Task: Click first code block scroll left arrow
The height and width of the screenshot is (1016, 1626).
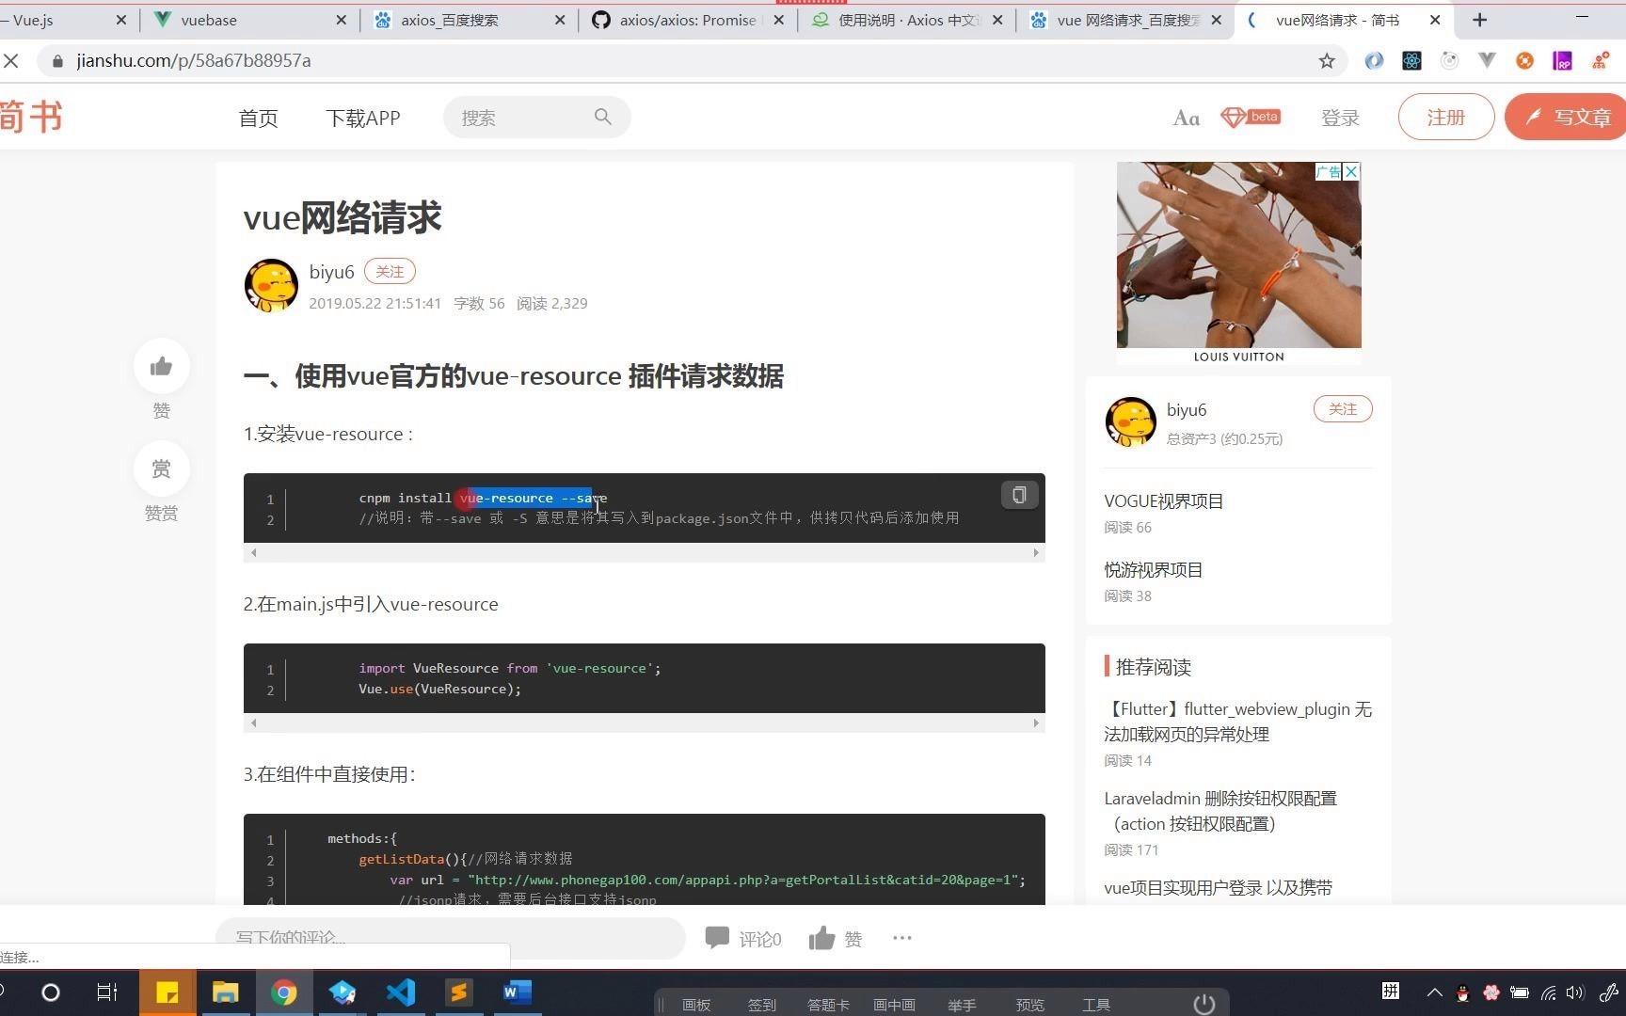Action: [253, 552]
